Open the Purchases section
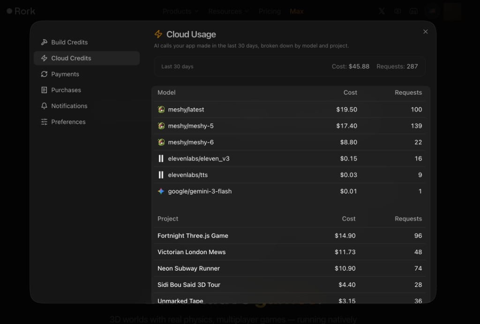The height and width of the screenshot is (324, 480). coord(87,90)
